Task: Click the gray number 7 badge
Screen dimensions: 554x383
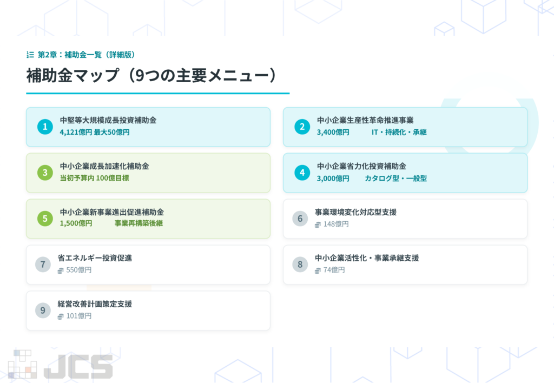Action: click(43, 265)
